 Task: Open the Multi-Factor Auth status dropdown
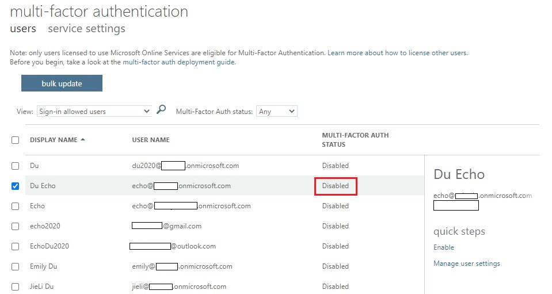[277, 112]
